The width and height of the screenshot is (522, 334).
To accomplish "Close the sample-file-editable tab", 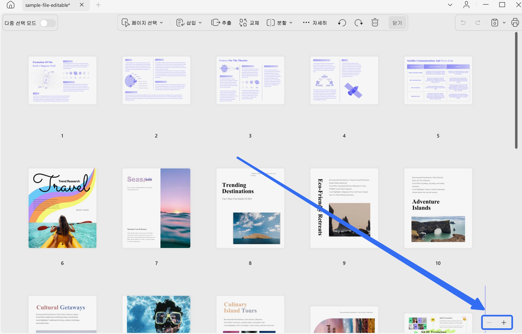I will pyautogui.click(x=82, y=5).
